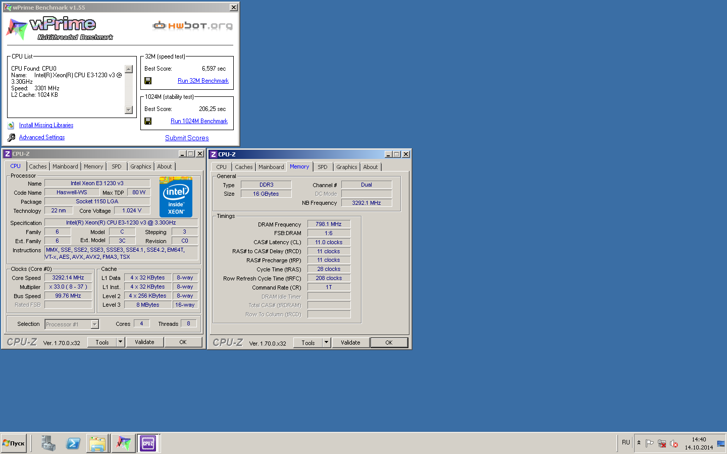Open Tools dropdown arrow in Memory CPU-Z
The height and width of the screenshot is (454, 727).
[327, 343]
